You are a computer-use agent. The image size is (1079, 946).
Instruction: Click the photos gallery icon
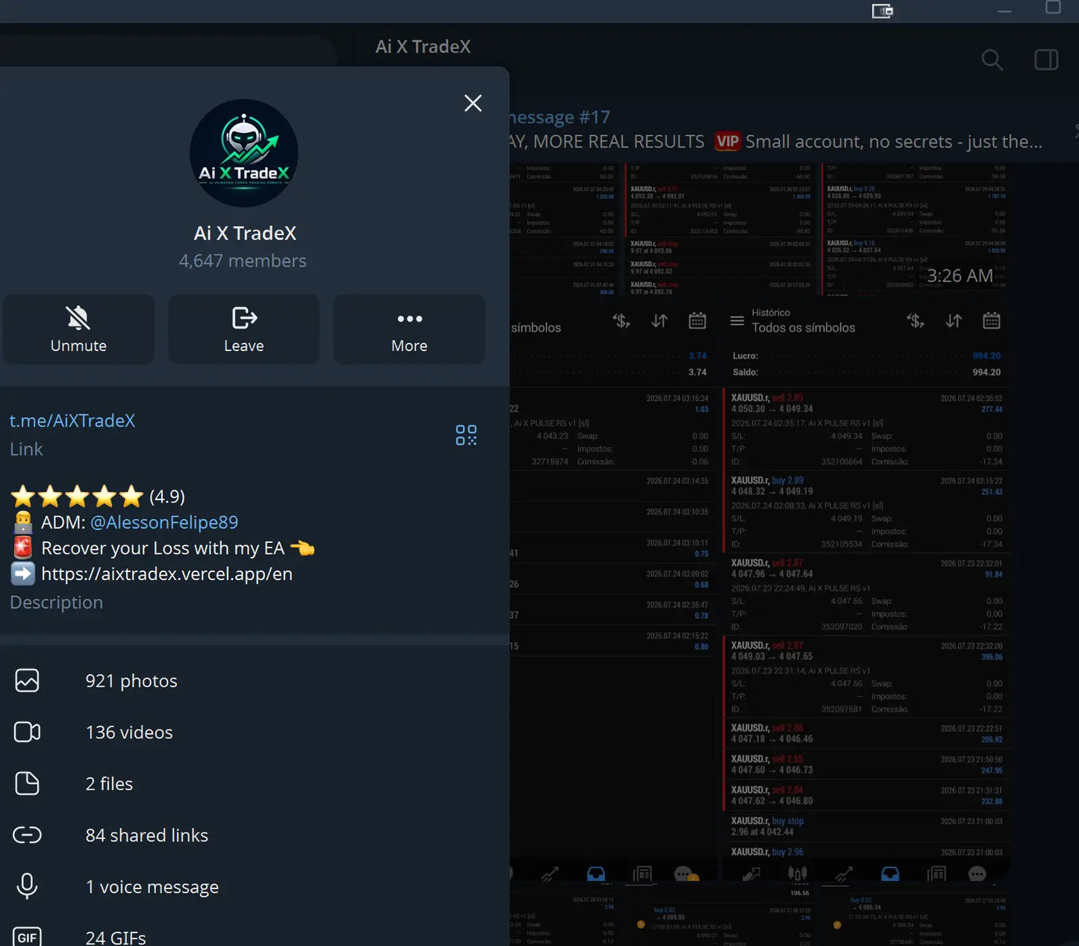(x=27, y=681)
